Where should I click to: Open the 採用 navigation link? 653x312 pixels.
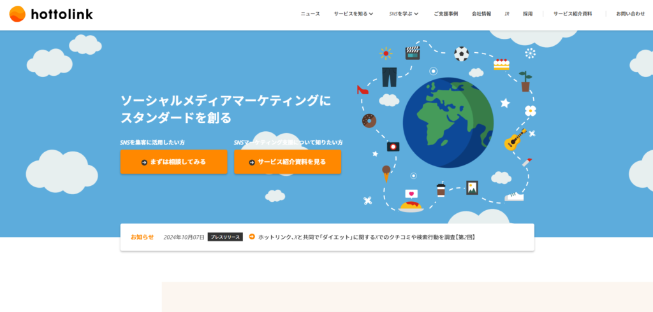coord(527,14)
